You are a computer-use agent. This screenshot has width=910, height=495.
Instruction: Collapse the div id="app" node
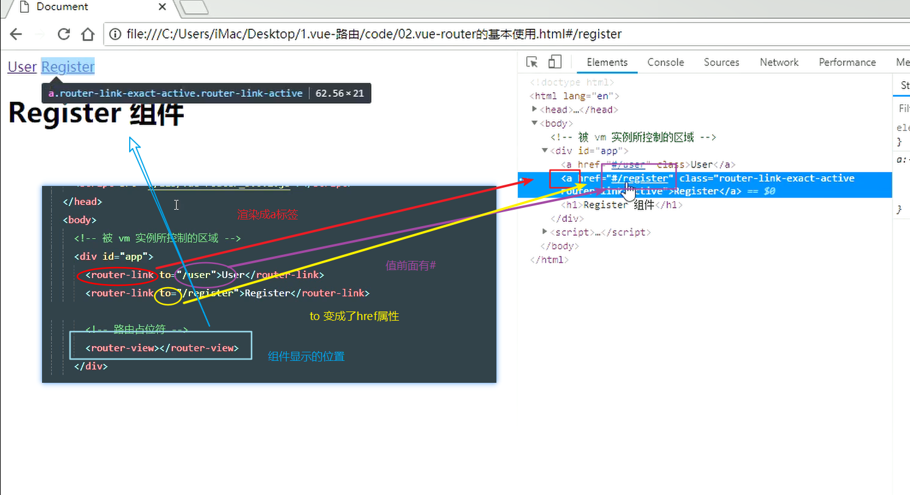pos(545,151)
